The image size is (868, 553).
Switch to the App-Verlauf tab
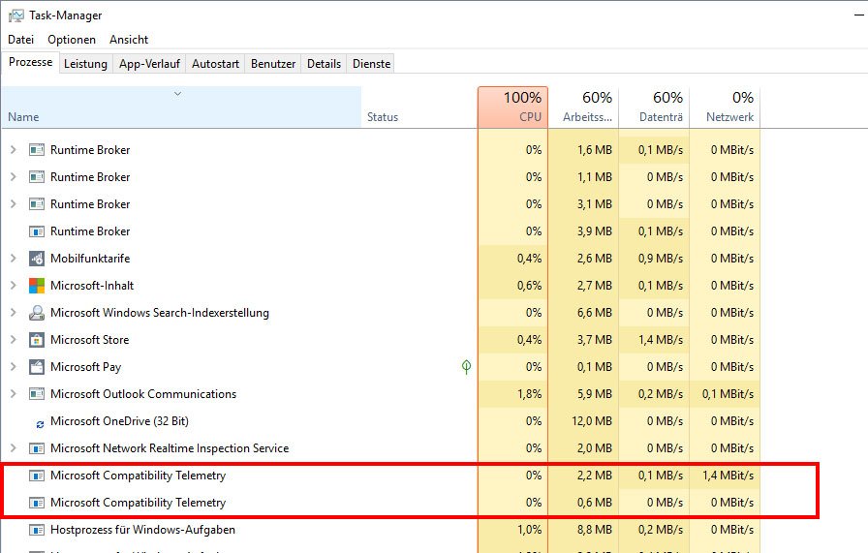pyautogui.click(x=149, y=64)
